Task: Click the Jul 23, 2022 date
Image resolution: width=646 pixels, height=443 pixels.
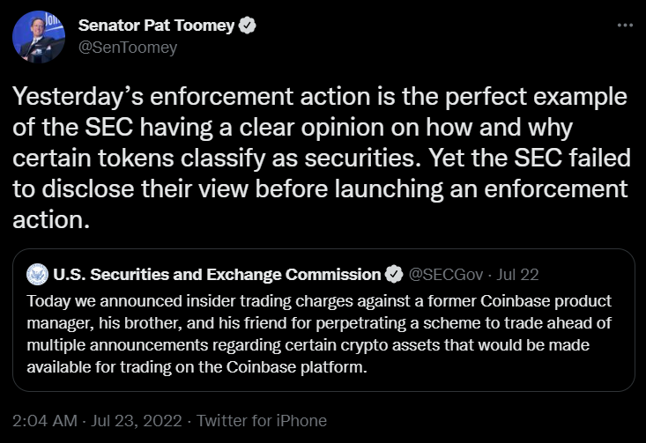Action: click(x=137, y=421)
